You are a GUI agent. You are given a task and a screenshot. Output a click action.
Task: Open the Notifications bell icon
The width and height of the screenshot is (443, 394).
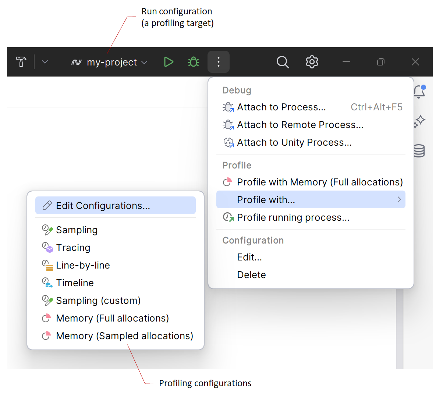pyautogui.click(x=419, y=92)
